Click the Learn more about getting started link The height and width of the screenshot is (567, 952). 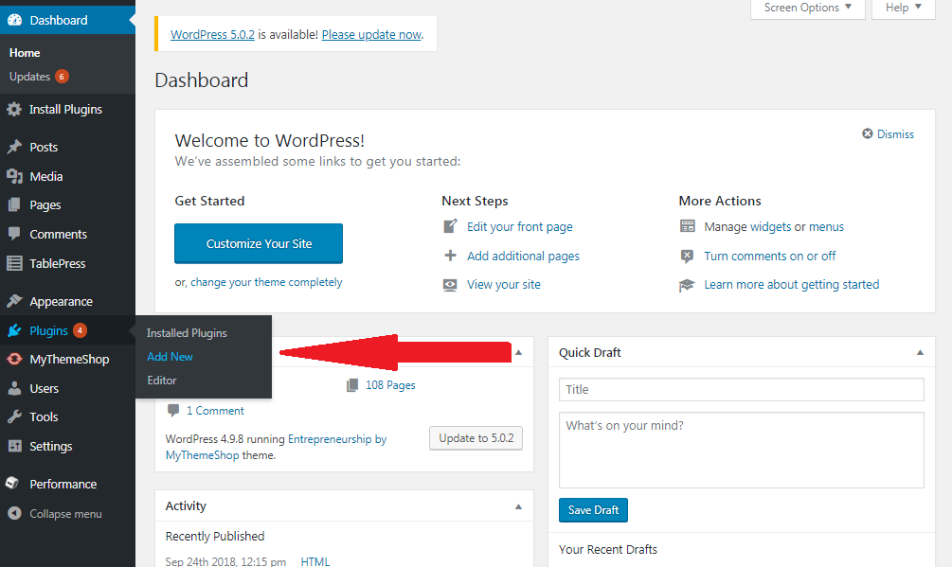click(x=791, y=284)
